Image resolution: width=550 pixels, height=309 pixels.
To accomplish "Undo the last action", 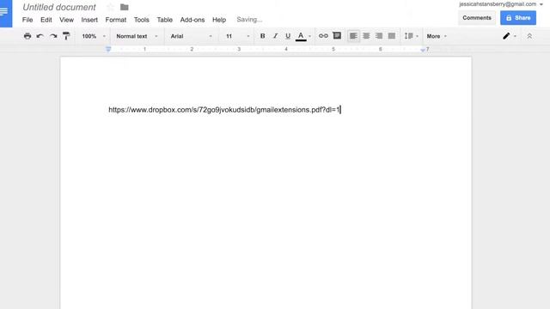I will [x=40, y=36].
